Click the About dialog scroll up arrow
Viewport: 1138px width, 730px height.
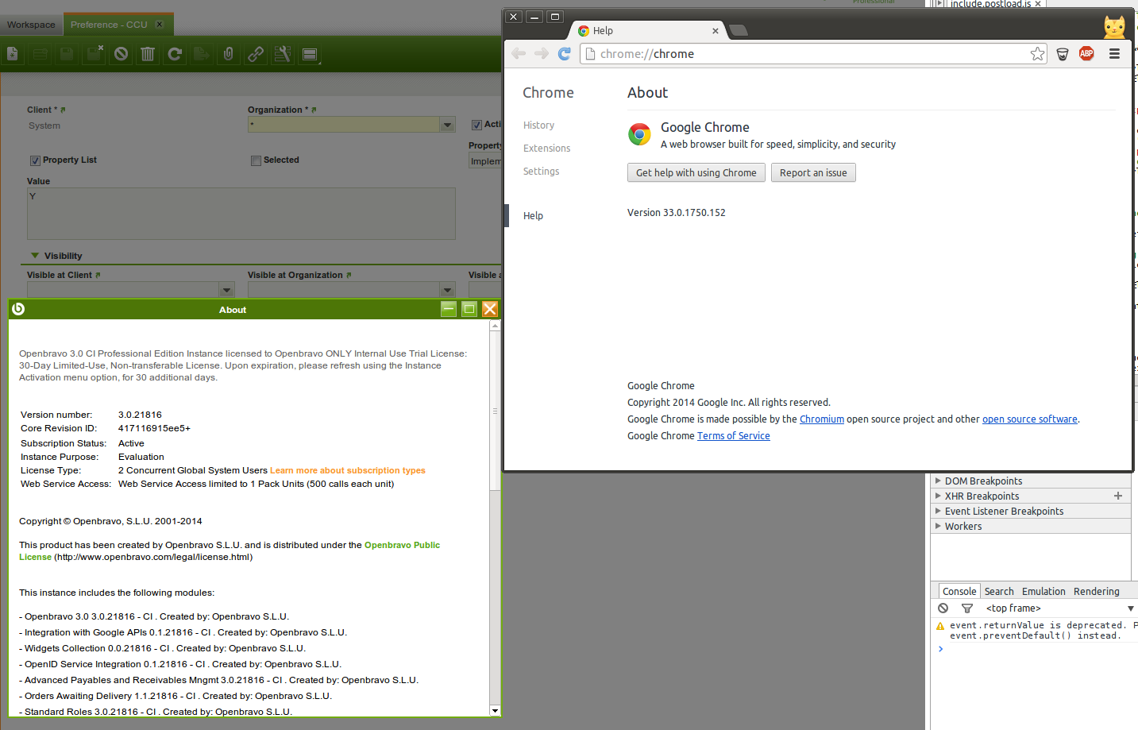point(495,326)
